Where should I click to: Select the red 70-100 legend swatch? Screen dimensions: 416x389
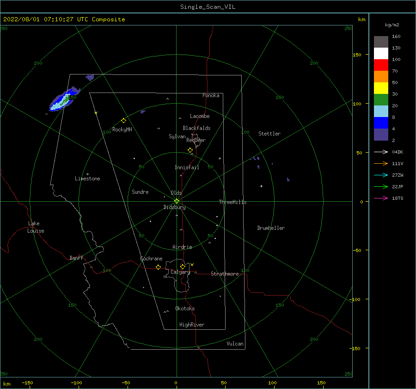381,65
